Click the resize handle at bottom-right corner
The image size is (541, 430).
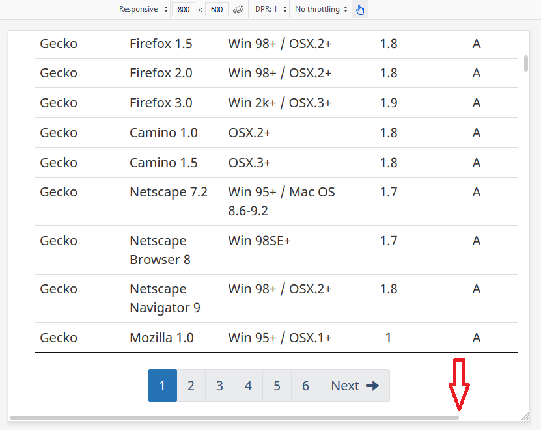[525, 416]
